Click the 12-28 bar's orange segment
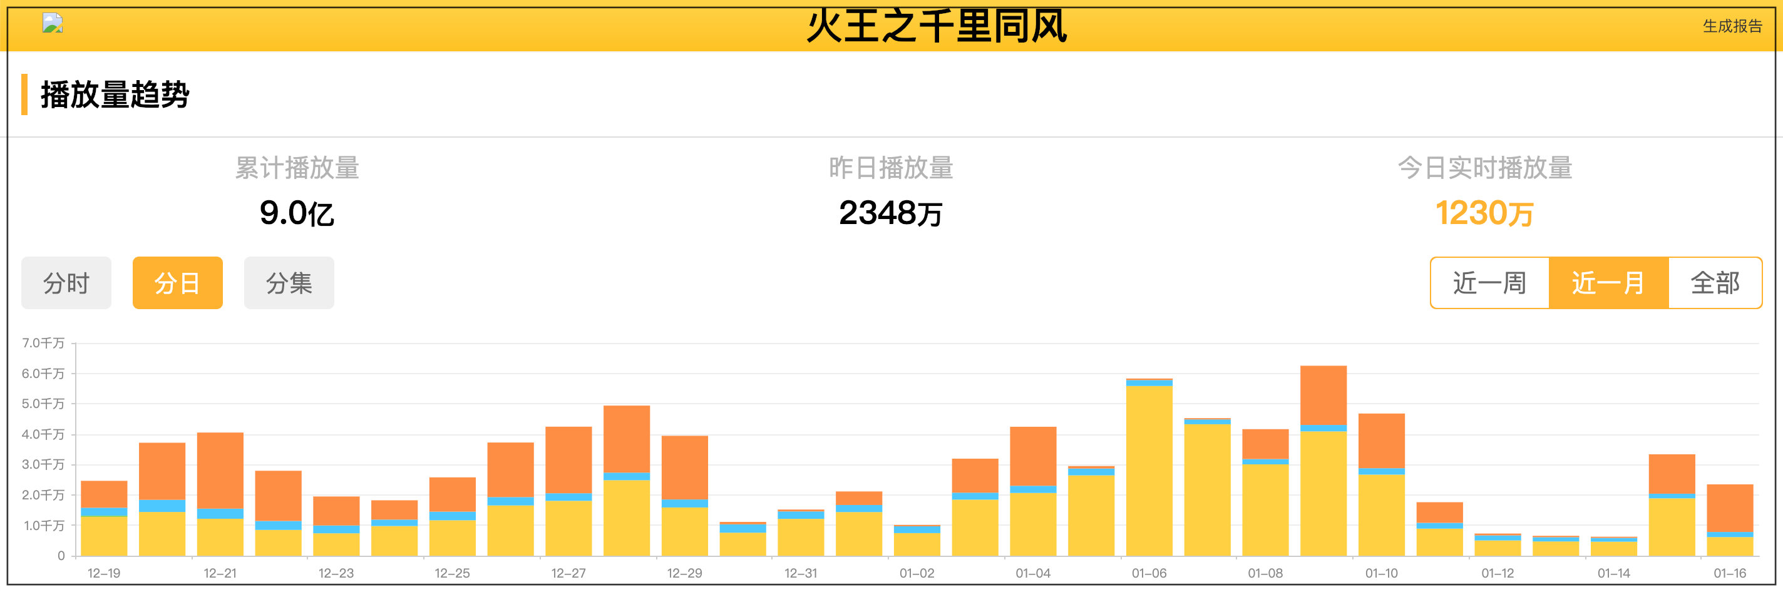The height and width of the screenshot is (592, 1783). pyautogui.click(x=627, y=439)
